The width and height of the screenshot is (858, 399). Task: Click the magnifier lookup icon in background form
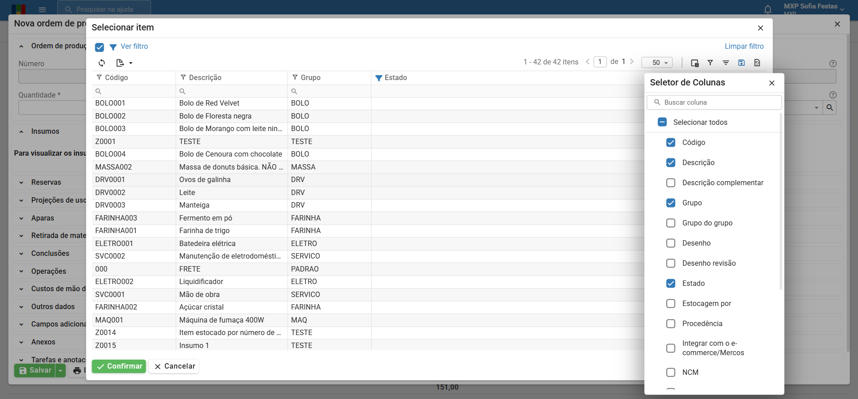(830, 108)
